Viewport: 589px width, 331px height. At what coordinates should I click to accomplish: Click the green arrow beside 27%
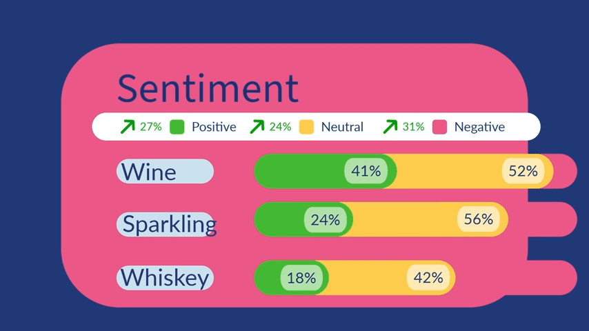point(128,127)
